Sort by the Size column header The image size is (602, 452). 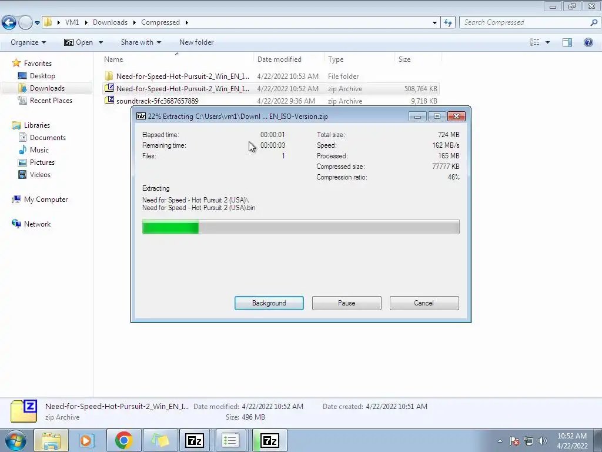pos(418,59)
